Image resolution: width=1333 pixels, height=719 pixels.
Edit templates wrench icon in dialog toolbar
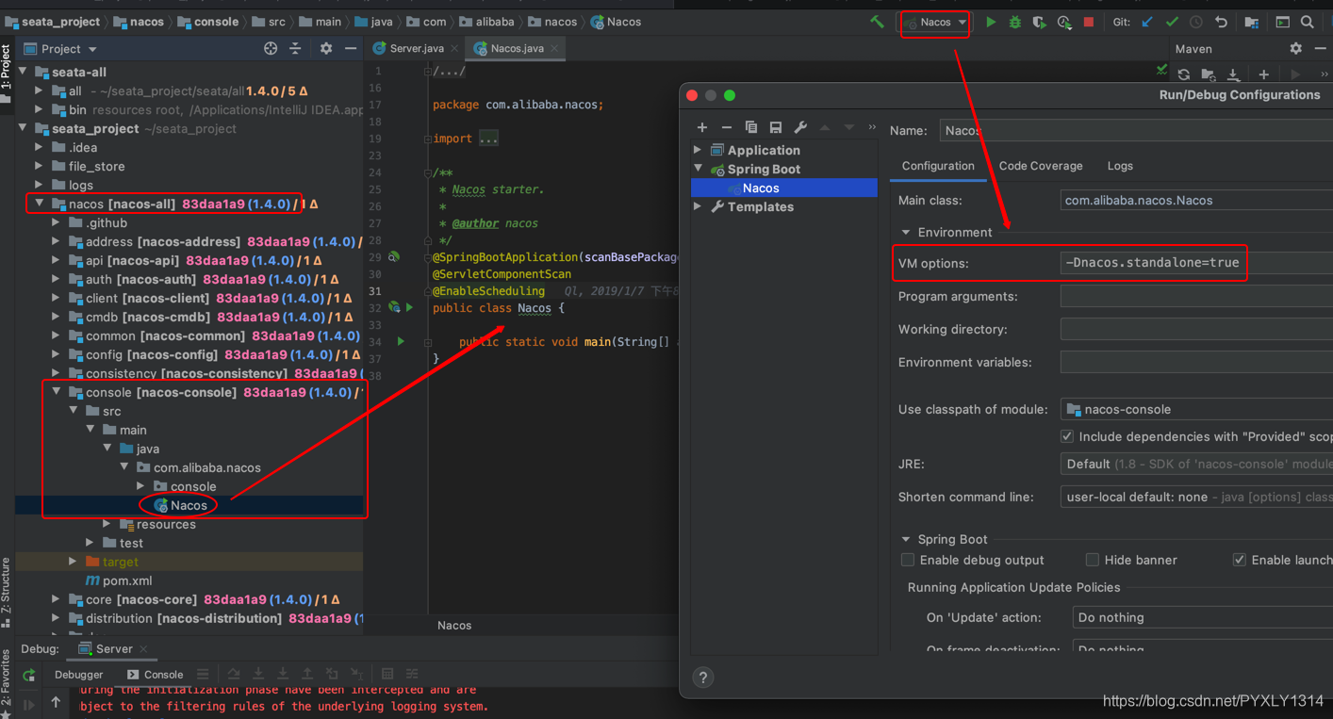pyautogui.click(x=800, y=127)
